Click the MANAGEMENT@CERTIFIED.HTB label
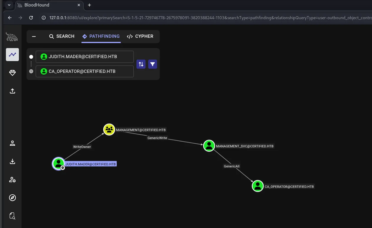Image resolution: width=372 pixels, height=228 pixels. (x=141, y=130)
